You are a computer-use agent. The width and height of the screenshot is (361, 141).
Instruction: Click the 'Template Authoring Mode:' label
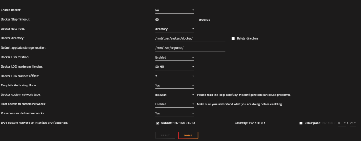coord(19,85)
